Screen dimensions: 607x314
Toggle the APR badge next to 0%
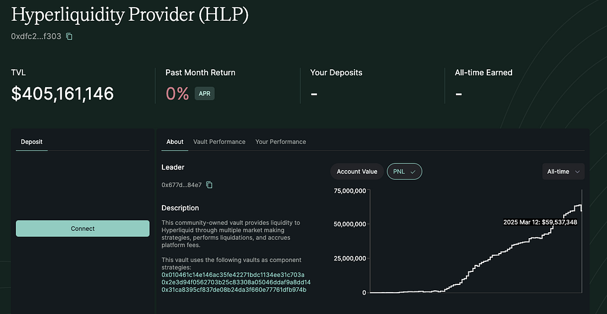coord(205,94)
